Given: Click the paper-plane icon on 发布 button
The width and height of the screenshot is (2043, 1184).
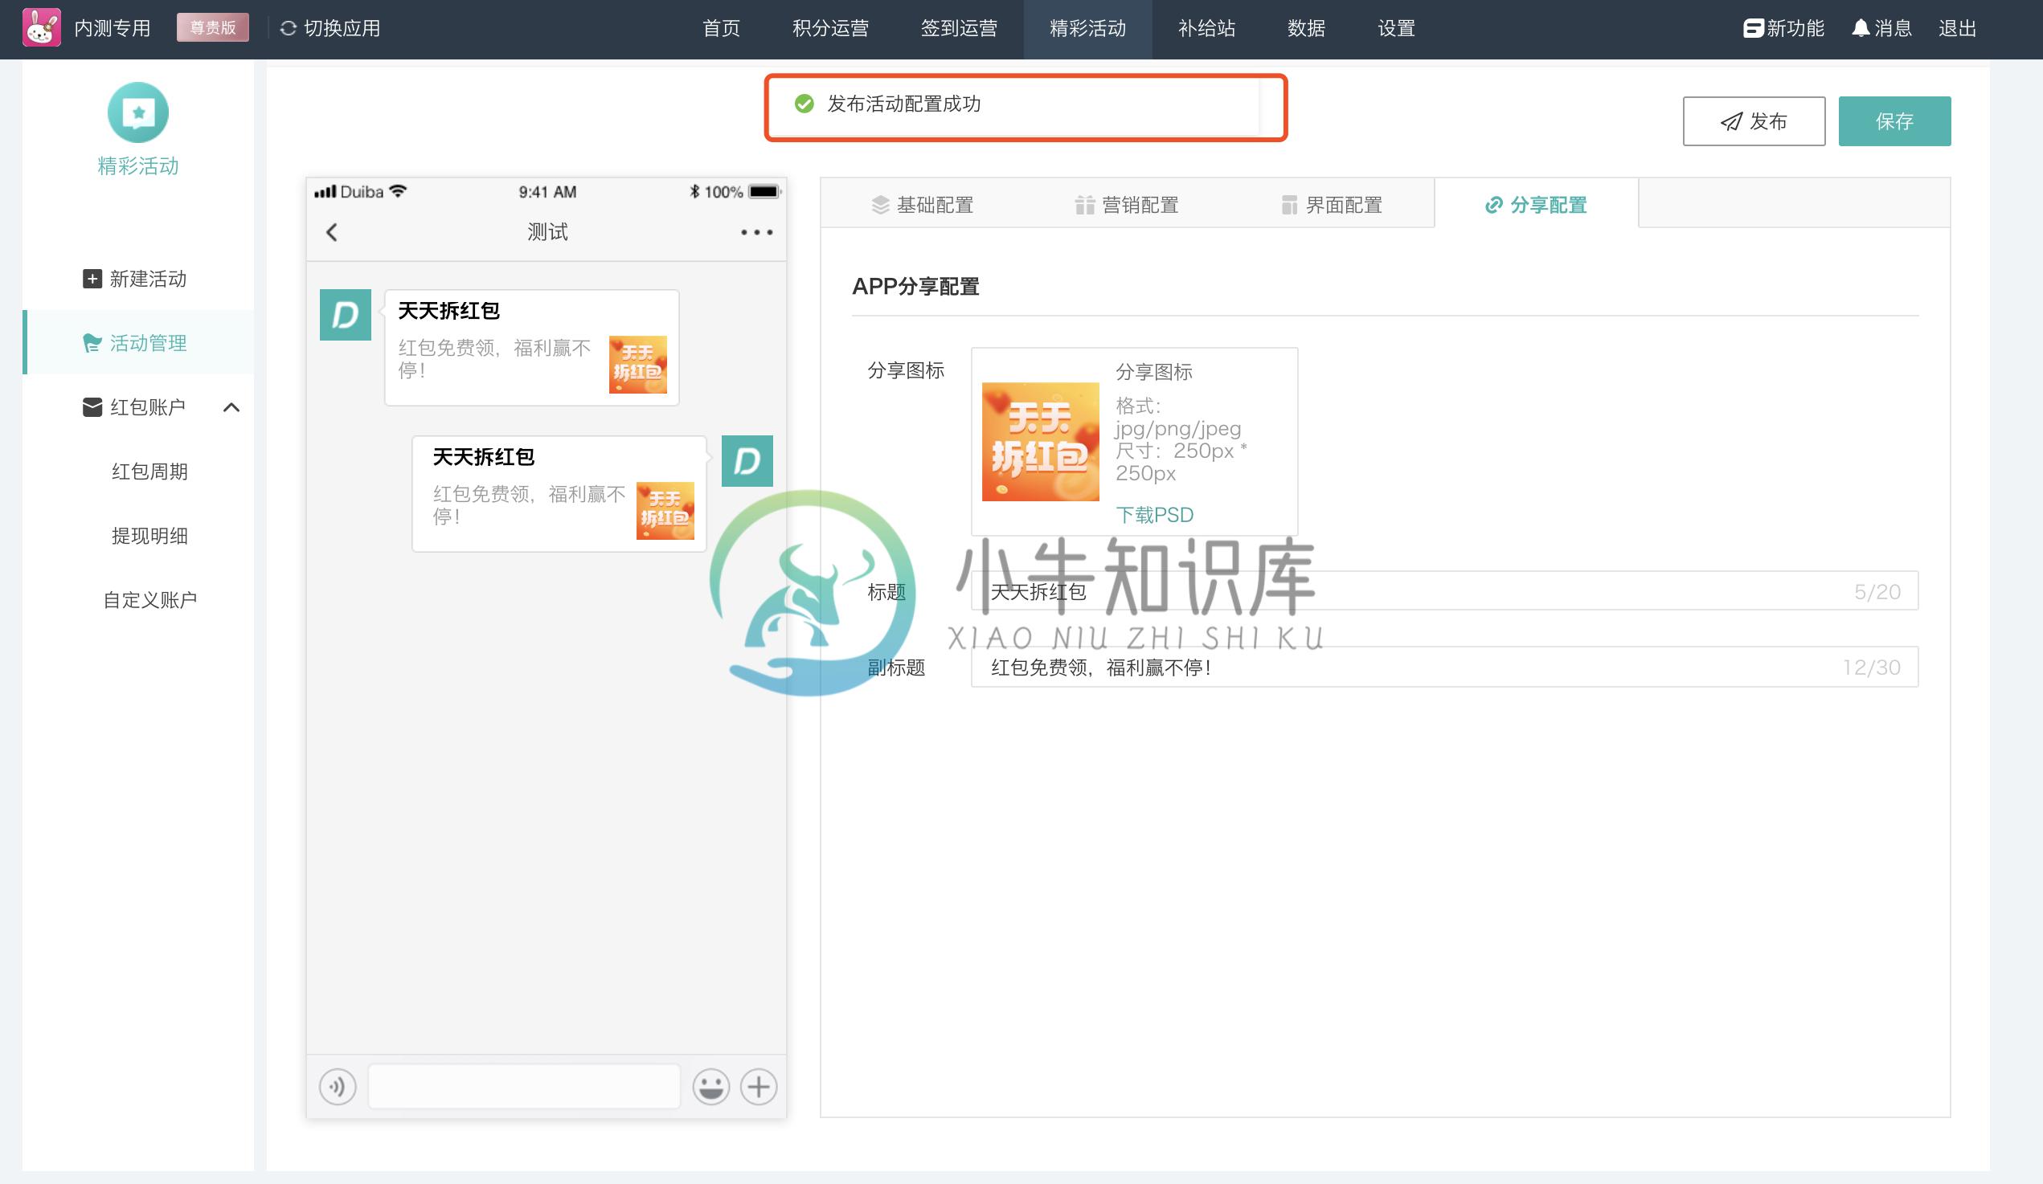Looking at the screenshot, I should coord(1732,121).
